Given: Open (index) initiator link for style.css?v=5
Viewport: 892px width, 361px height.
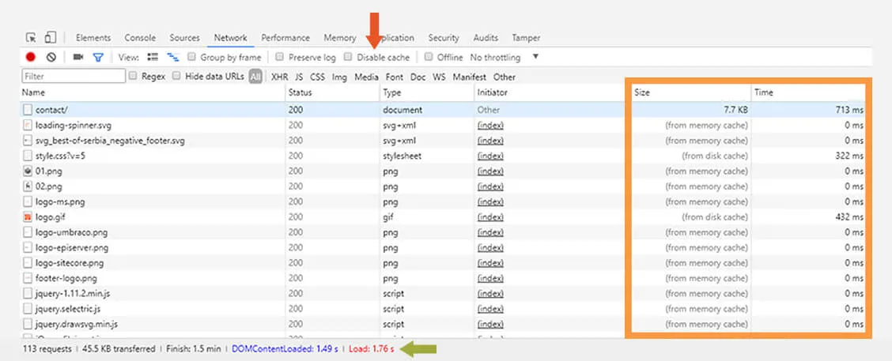Looking at the screenshot, I should (x=490, y=156).
